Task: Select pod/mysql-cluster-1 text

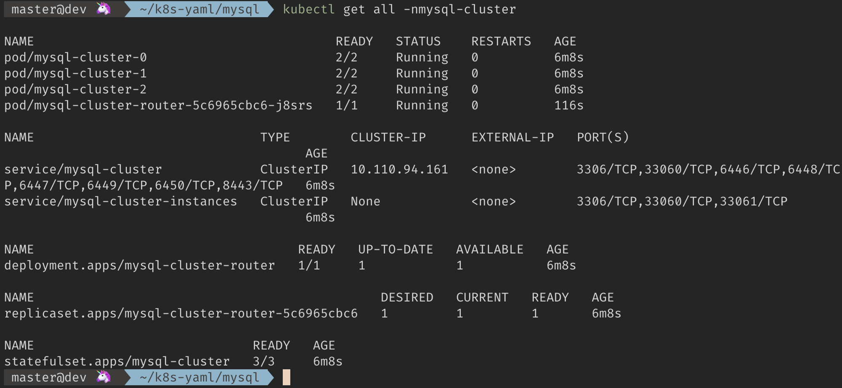Action: click(x=76, y=73)
